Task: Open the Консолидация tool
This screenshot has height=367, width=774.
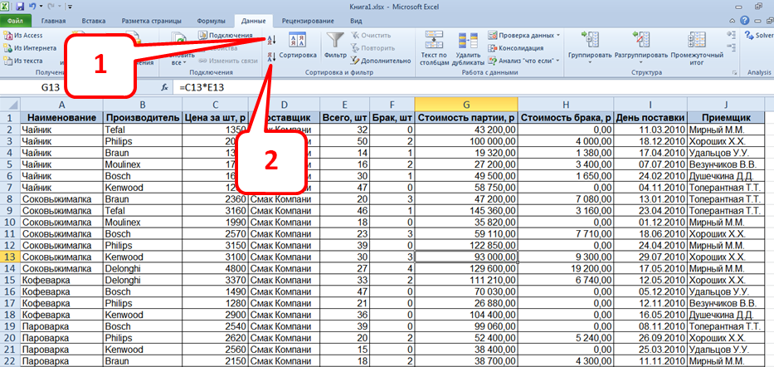Action: 521,48
